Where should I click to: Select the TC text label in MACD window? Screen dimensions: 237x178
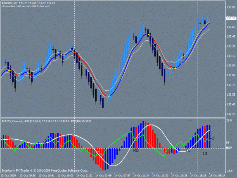(x=188, y=150)
